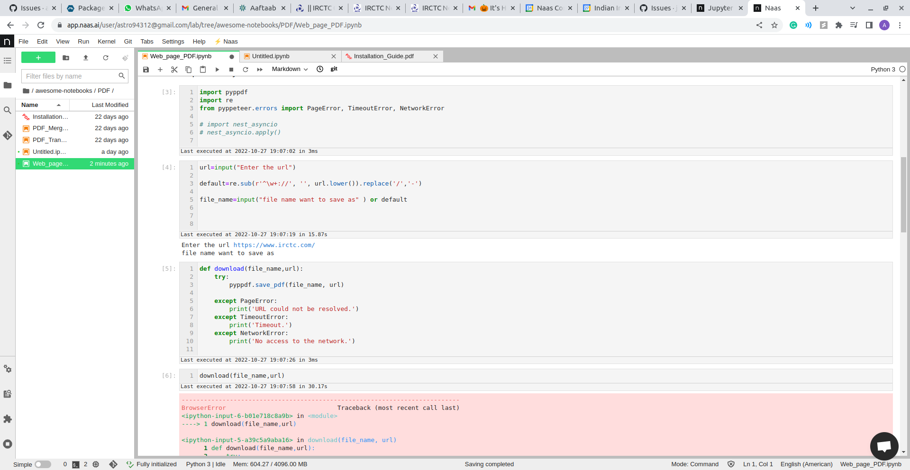
Task: Open the search panel in left sidebar
Action: 8,110
